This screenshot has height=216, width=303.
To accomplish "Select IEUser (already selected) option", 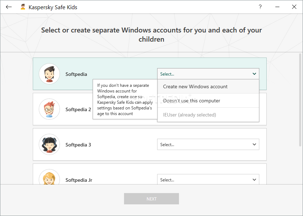I will pos(208,115).
